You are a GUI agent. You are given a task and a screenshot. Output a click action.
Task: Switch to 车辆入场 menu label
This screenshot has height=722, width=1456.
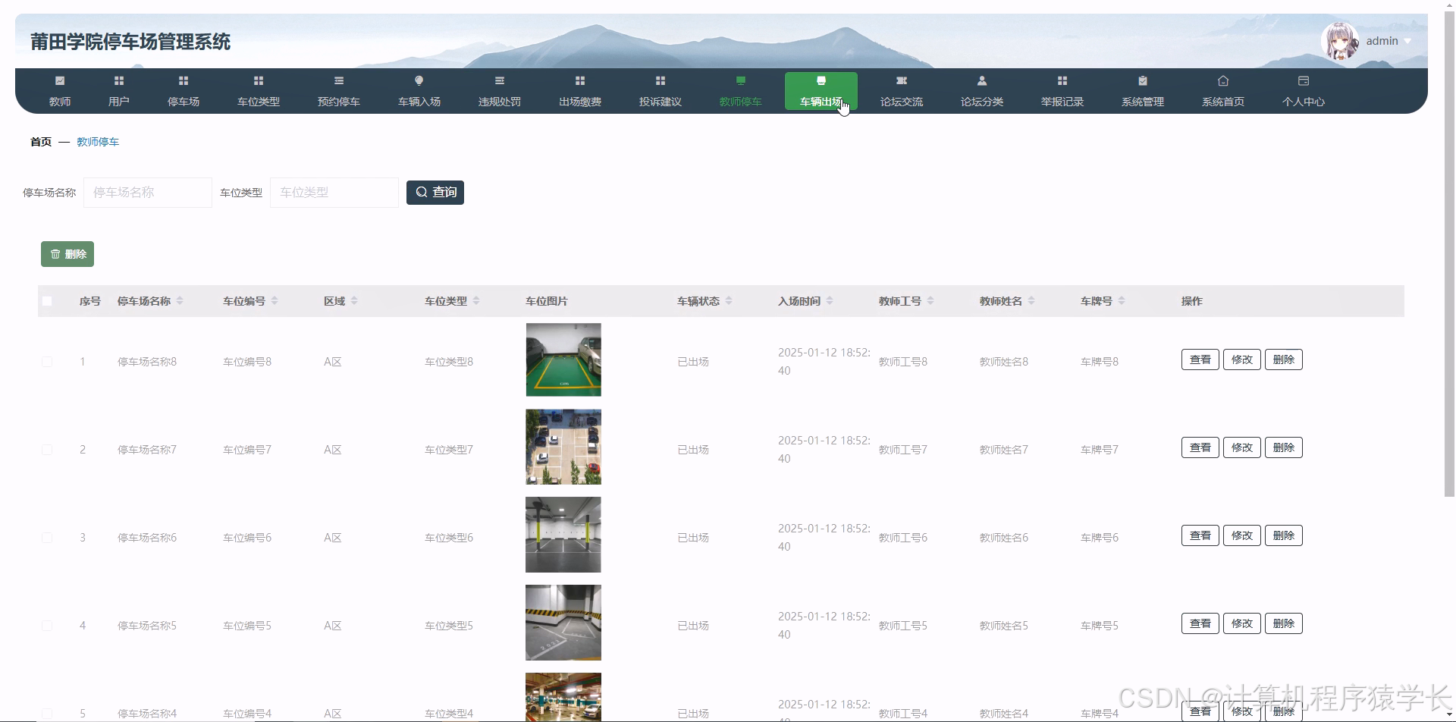tap(419, 102)
